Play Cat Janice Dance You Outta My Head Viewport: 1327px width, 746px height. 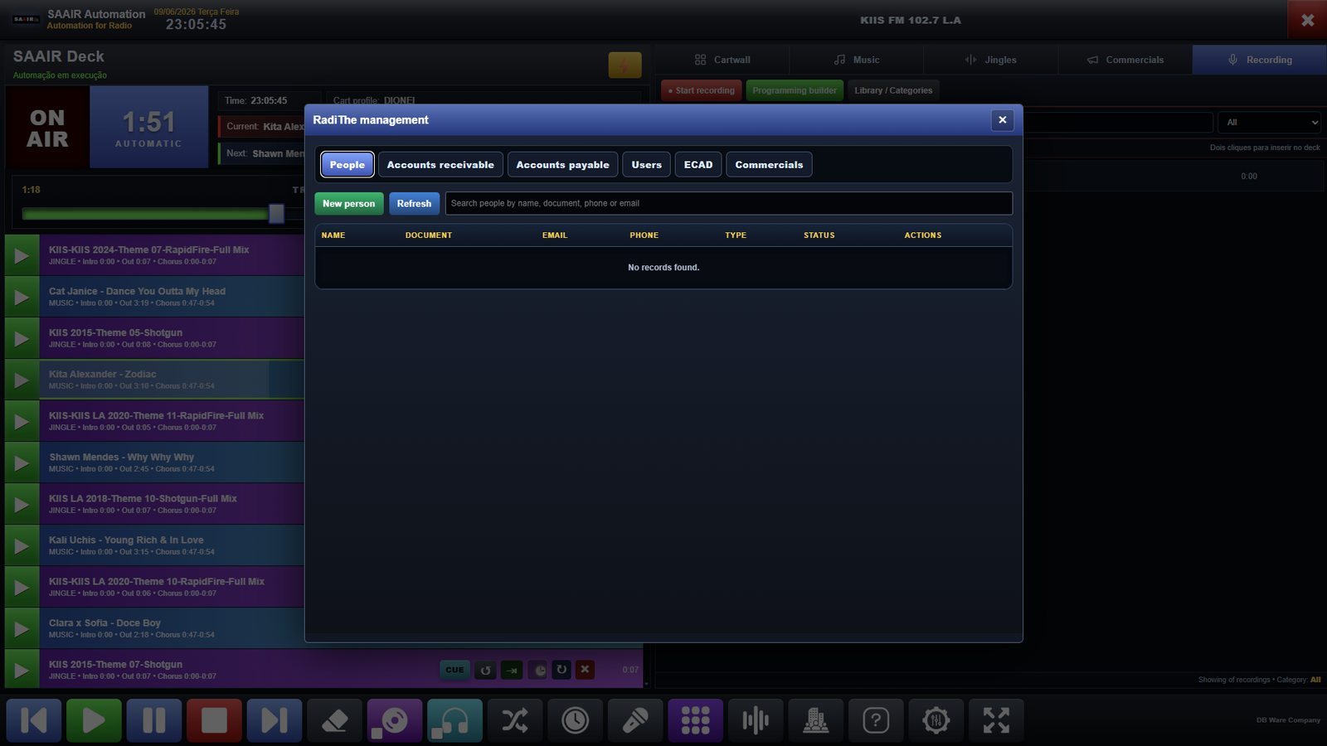[22, 297]
